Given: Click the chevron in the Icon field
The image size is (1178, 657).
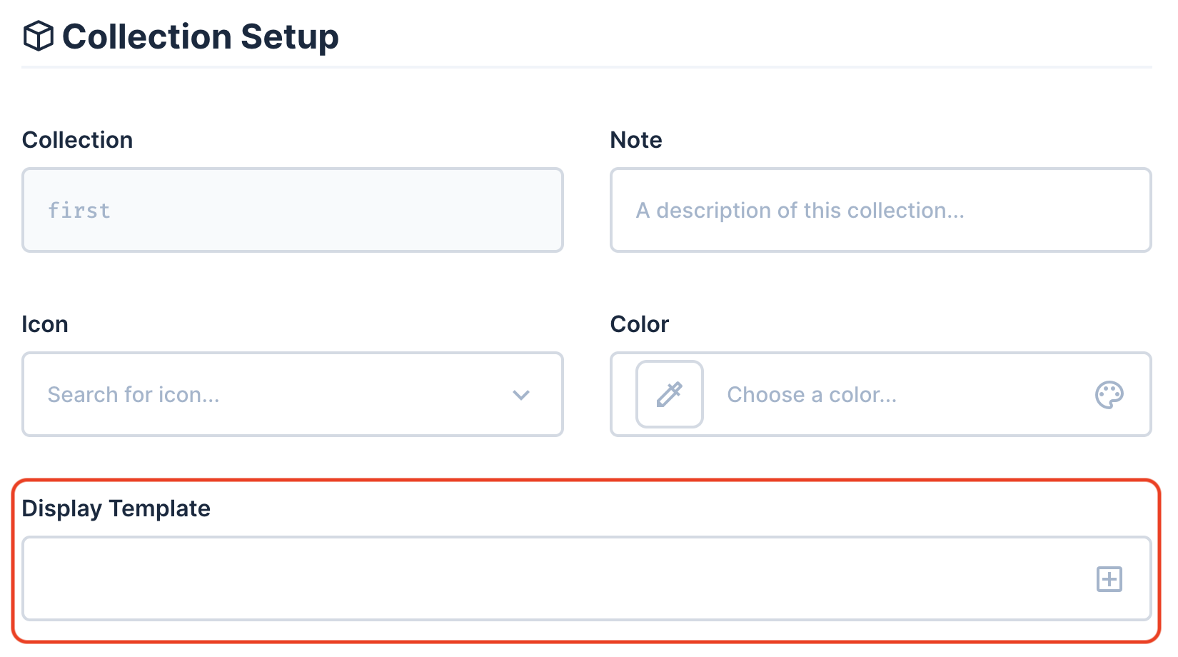Looking at the screenshot, I should pyautogui.click(x=521, y=394).
